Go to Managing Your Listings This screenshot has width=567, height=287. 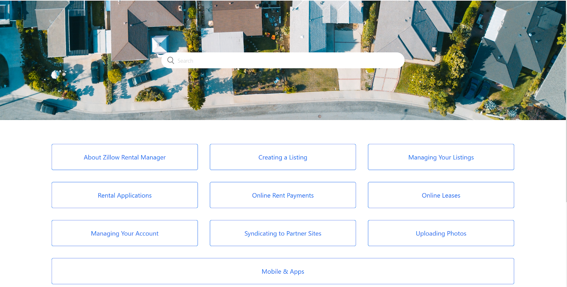pos(441,157)
